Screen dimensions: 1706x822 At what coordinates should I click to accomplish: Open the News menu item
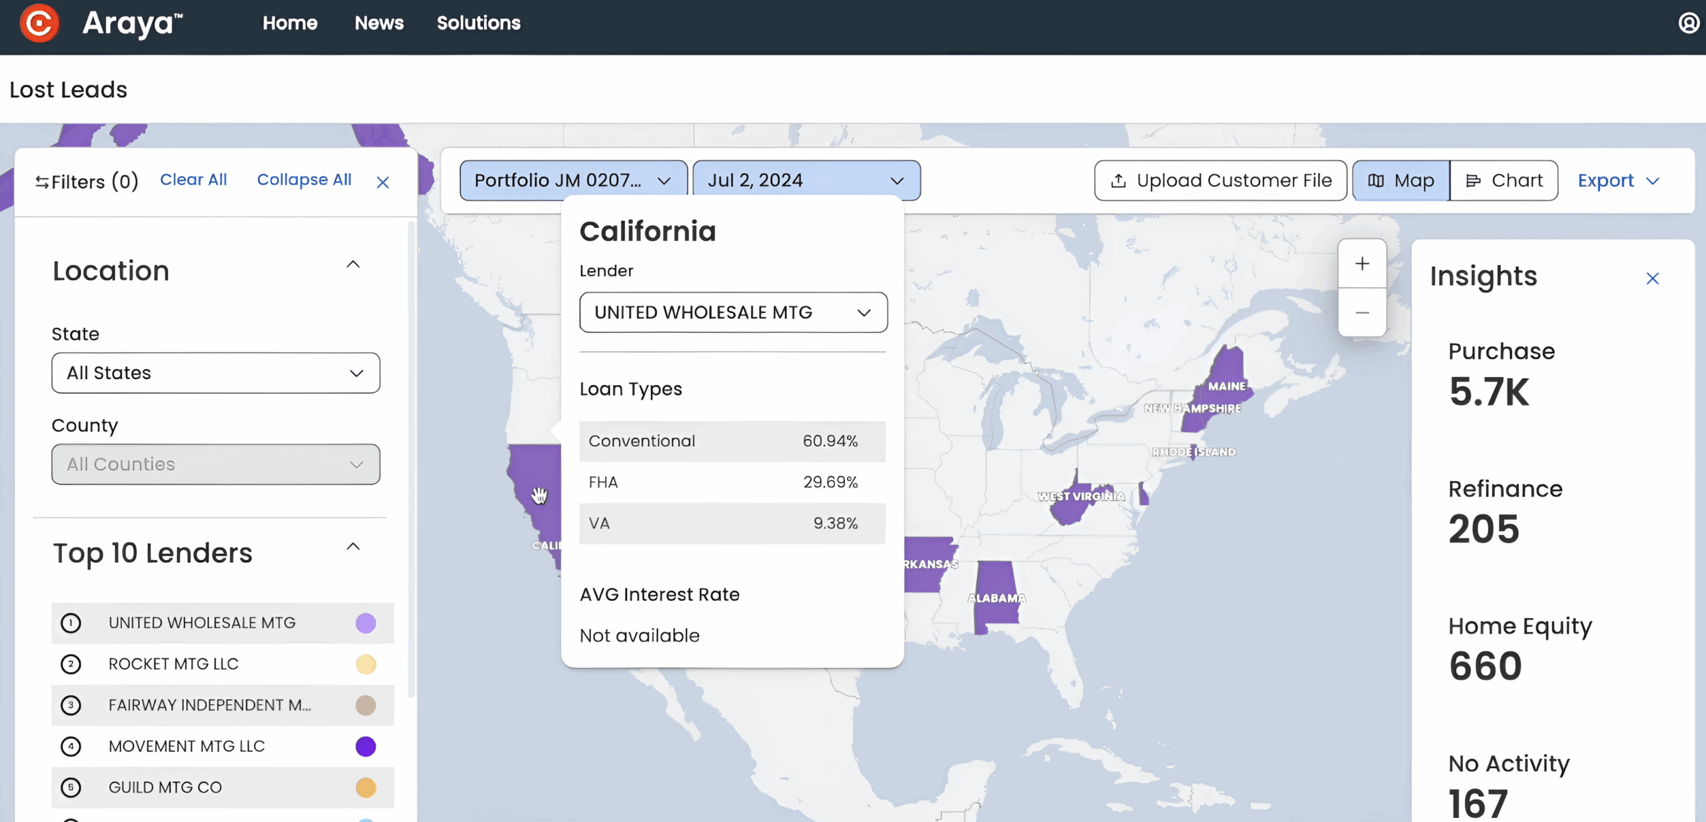pos(379,23)
